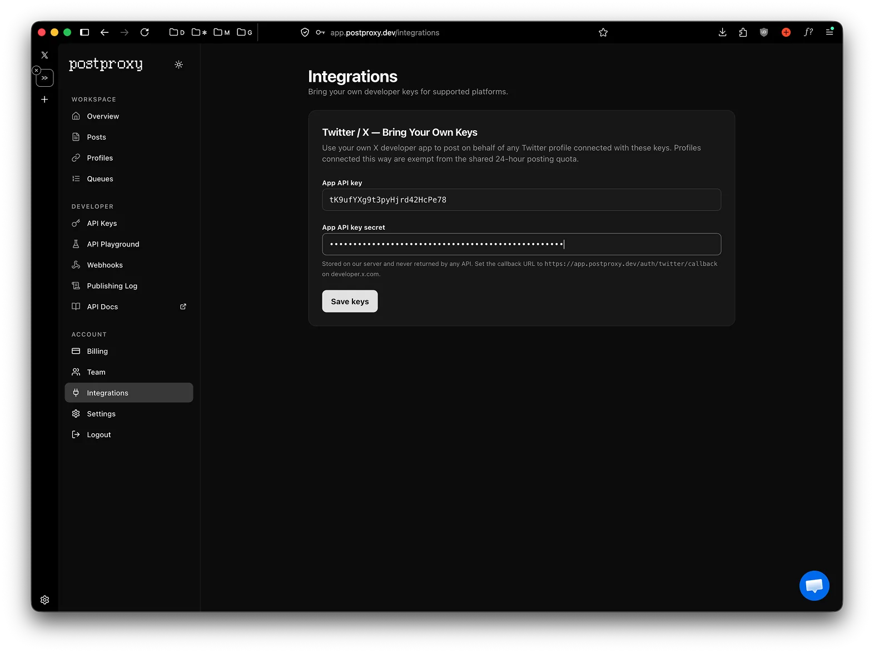Open the G bookmarks folder
The image size is (874, 653).
[x=245, y=32]
